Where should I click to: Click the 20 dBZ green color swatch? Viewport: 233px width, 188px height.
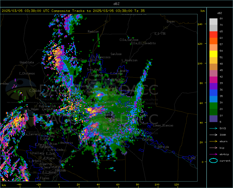tap(213, 112)
